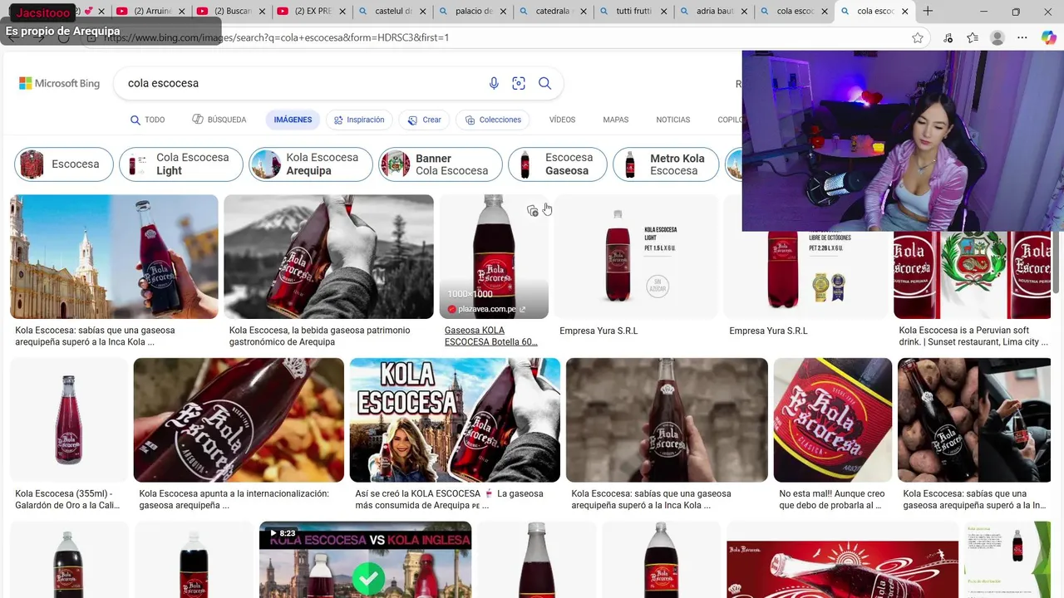The width and height of the screenshot is (1064, 598).
Task: Select the MAPAS category
Action: 616,120
